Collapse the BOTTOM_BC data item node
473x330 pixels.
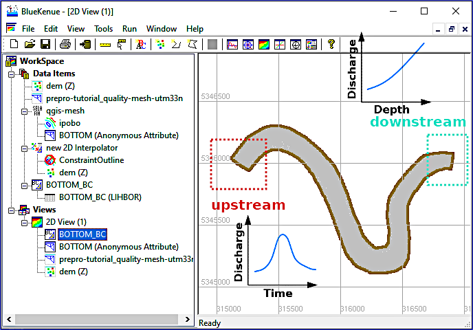pyautogui.click(x=24, y=186)
